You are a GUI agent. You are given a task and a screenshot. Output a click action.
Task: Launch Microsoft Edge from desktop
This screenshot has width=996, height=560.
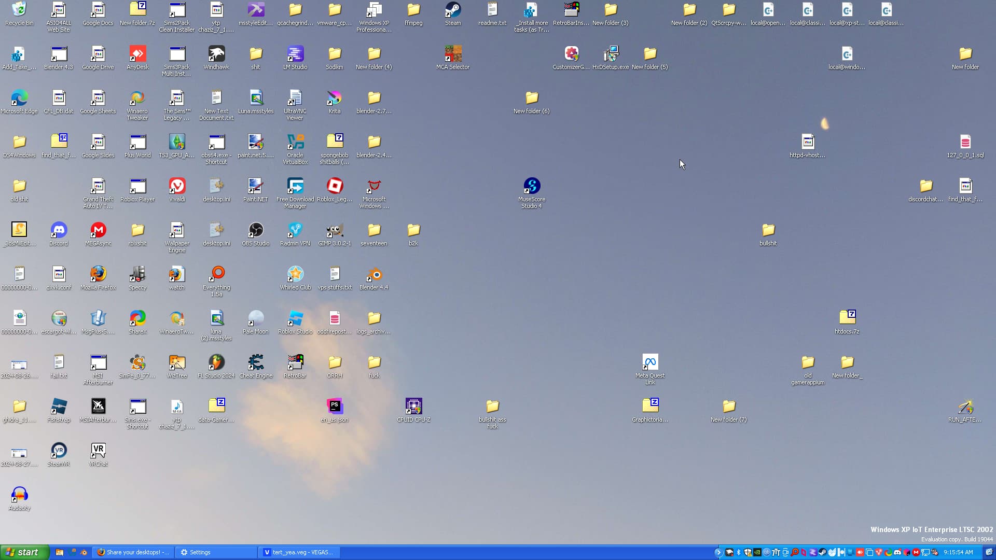[x=19, y=102]
